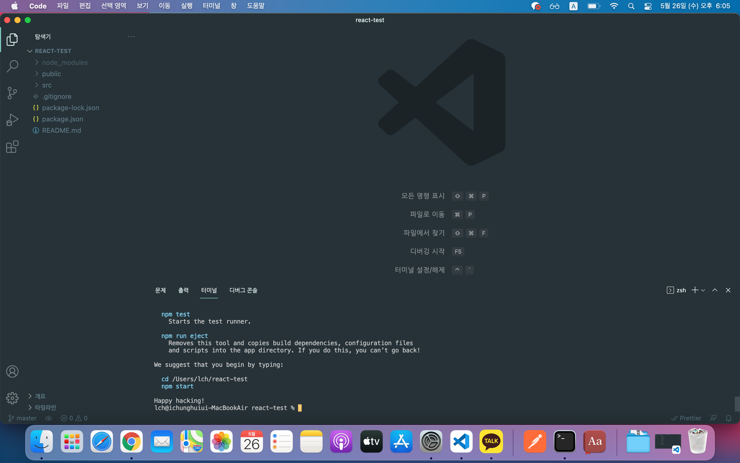Screen dimensions: 740x463
Task: Open the terminal launch profile dropdown arrow
Action: [703, 290]
